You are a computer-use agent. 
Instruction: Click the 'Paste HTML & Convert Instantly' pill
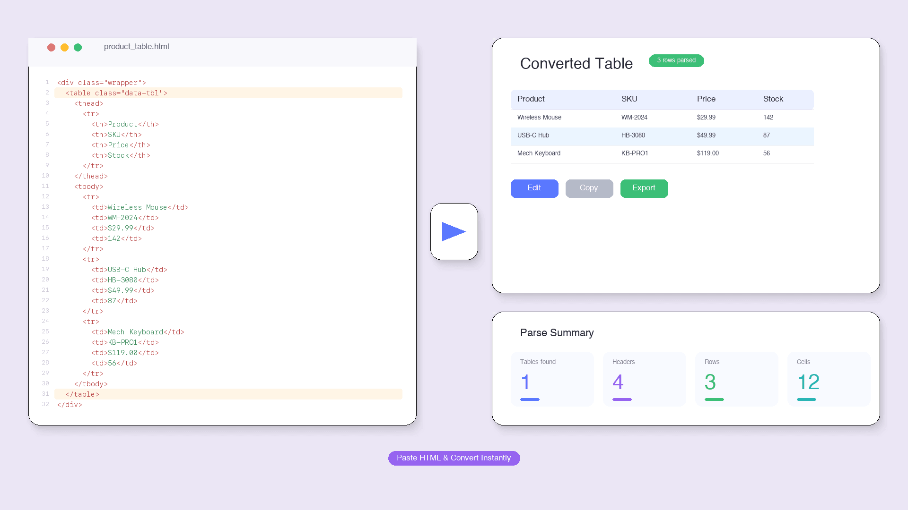(454, 458)
